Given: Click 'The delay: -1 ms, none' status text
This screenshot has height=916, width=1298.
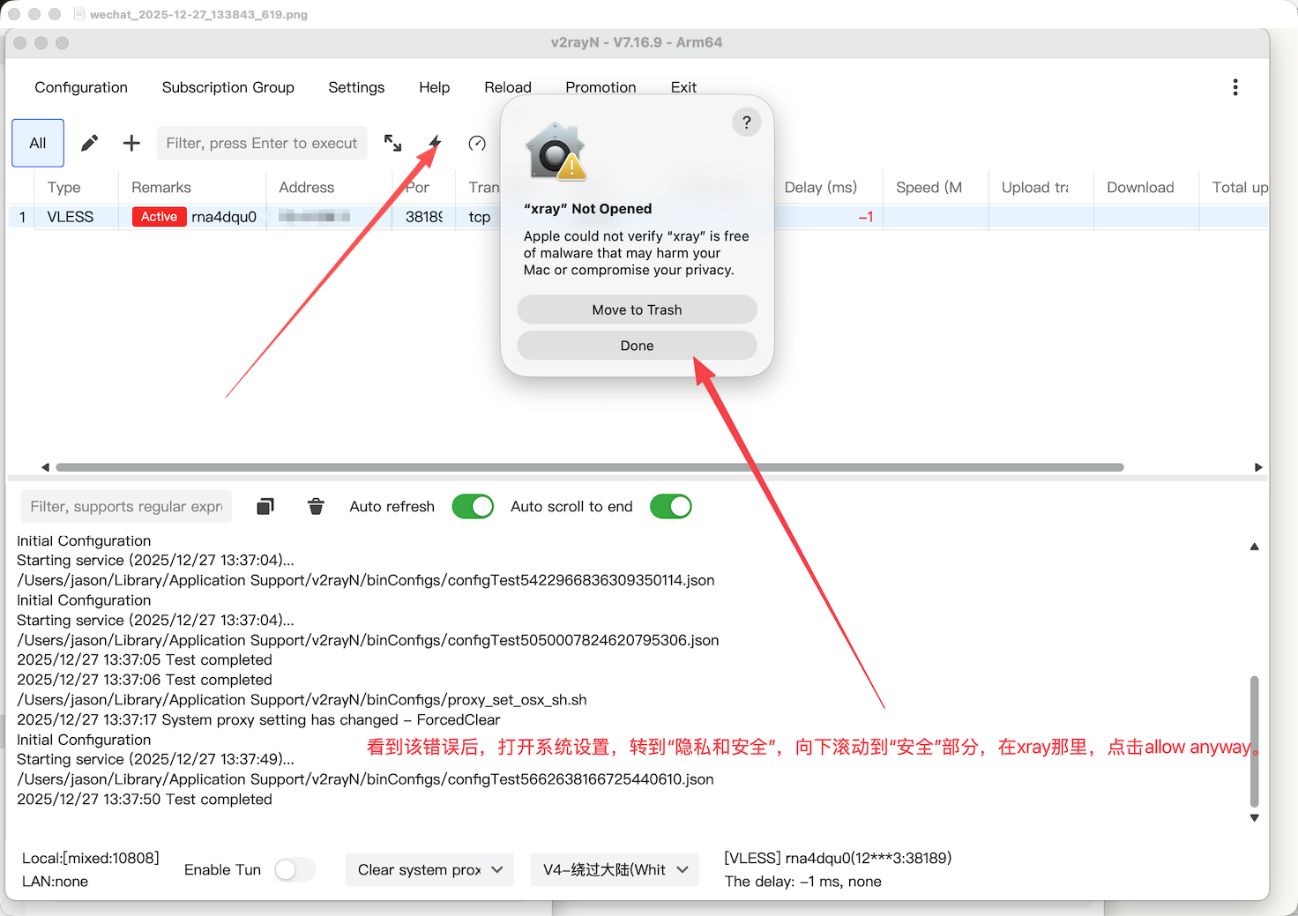Looking at the screenshot, I should click(803, 882).
